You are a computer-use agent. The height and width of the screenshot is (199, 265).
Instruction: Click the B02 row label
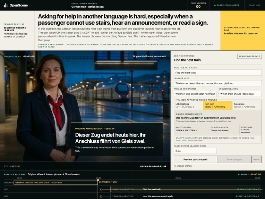[x=6, y=196]
